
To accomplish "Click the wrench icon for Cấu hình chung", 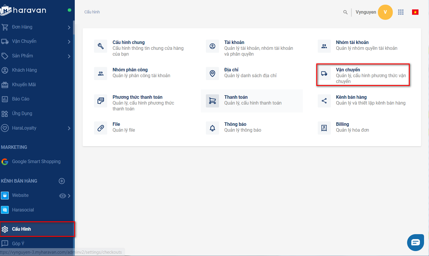I will pyautogui.click(x=101, y=46).
